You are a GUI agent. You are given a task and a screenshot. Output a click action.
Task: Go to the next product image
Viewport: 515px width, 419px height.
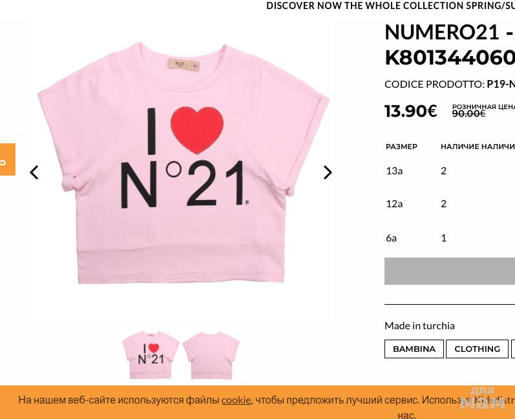(328, 172)
